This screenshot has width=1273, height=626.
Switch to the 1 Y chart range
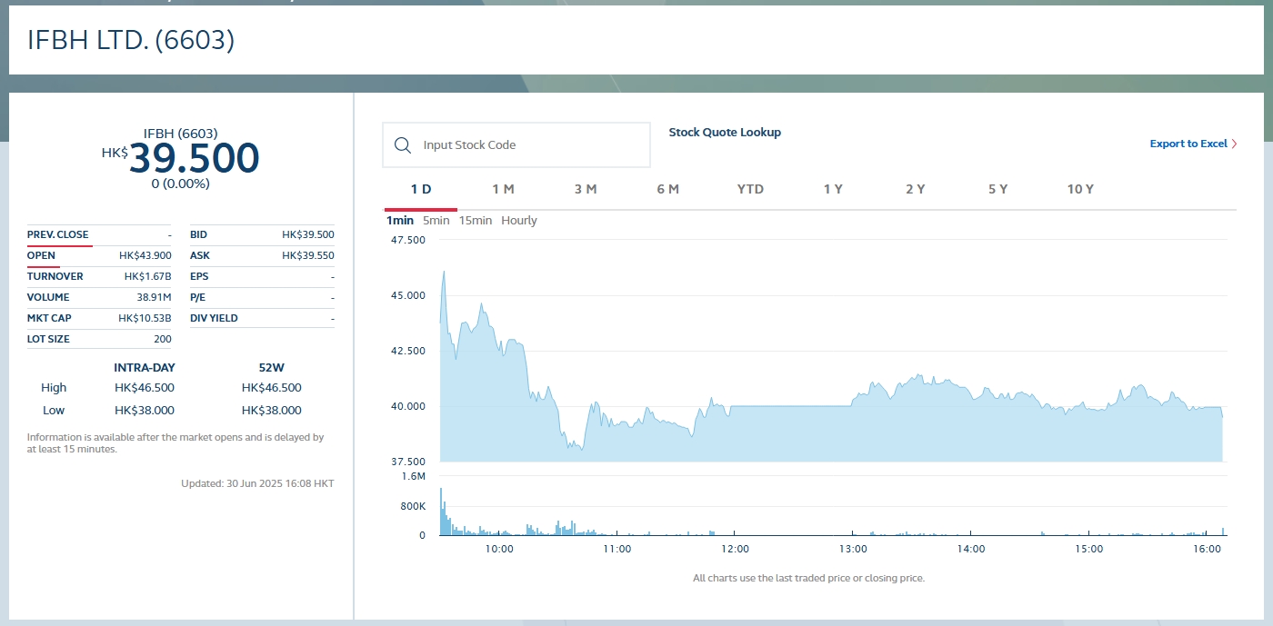click(833, 189)
